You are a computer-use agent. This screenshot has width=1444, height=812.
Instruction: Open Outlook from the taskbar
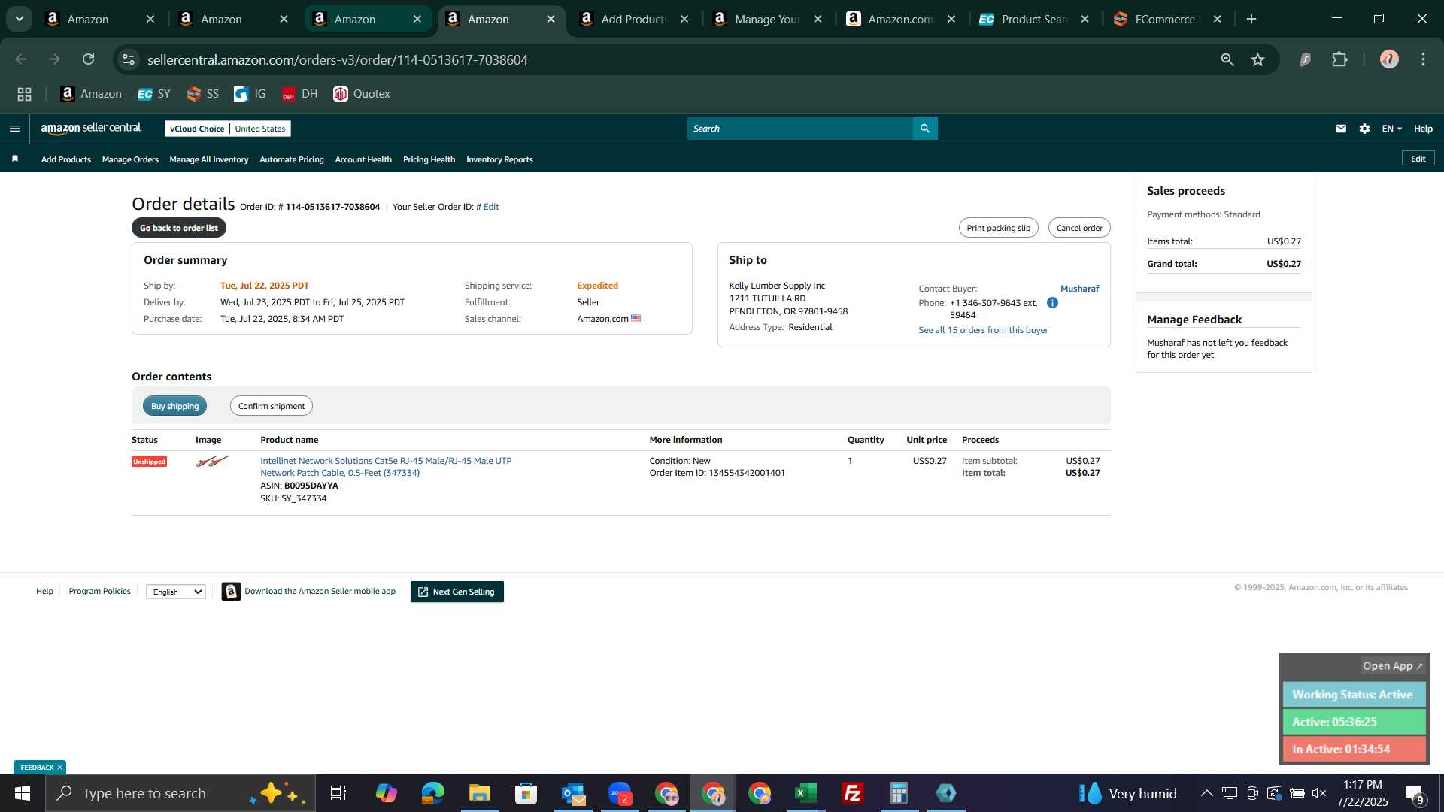[x=572, y=793]
